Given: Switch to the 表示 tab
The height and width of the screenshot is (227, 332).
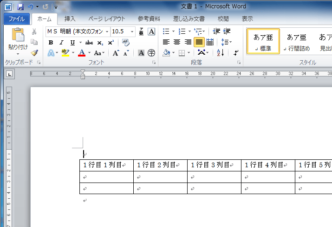Looking at the screenshot, I should click(247, 19).
